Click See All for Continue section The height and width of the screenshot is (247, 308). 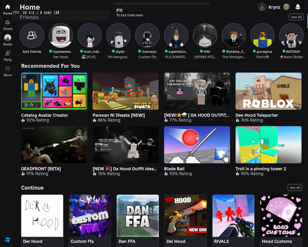[294, 188]
